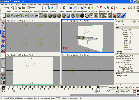This screenshot has height=100, width=139.
Task: Open the Help menu
Action: 91,4
